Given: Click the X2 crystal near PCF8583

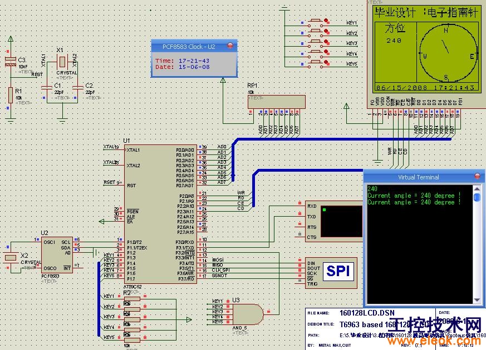Looking at the screenshot, I should 11,257.
